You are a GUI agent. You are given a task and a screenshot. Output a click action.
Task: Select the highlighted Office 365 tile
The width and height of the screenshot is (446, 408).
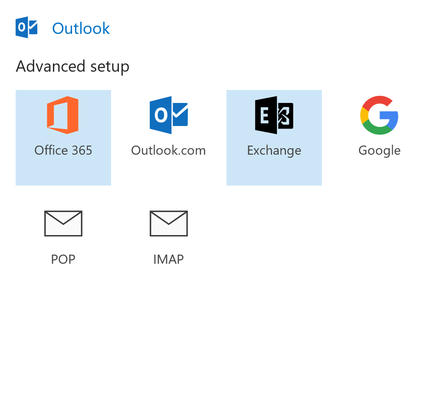(x=63, y=138)
